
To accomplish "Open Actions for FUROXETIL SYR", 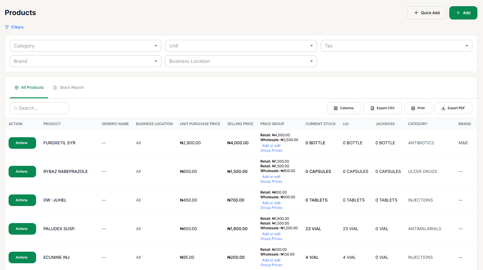I will tap(22, 143).
